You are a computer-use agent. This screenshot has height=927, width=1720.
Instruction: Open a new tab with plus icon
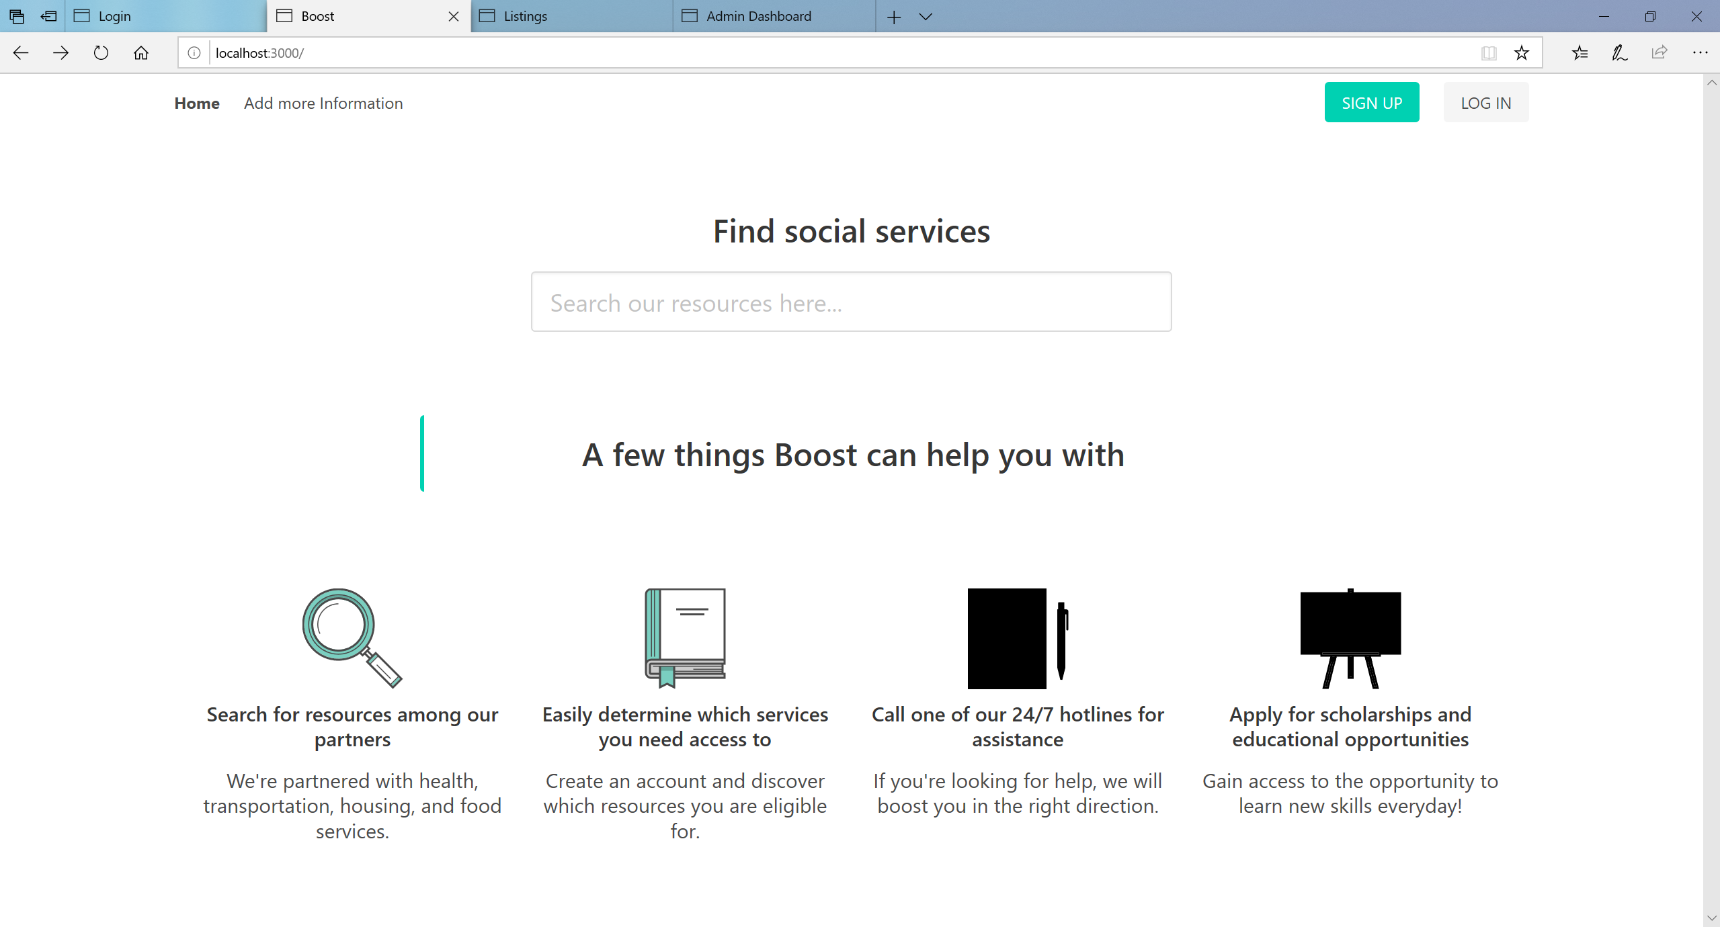(x=893, y=17)
